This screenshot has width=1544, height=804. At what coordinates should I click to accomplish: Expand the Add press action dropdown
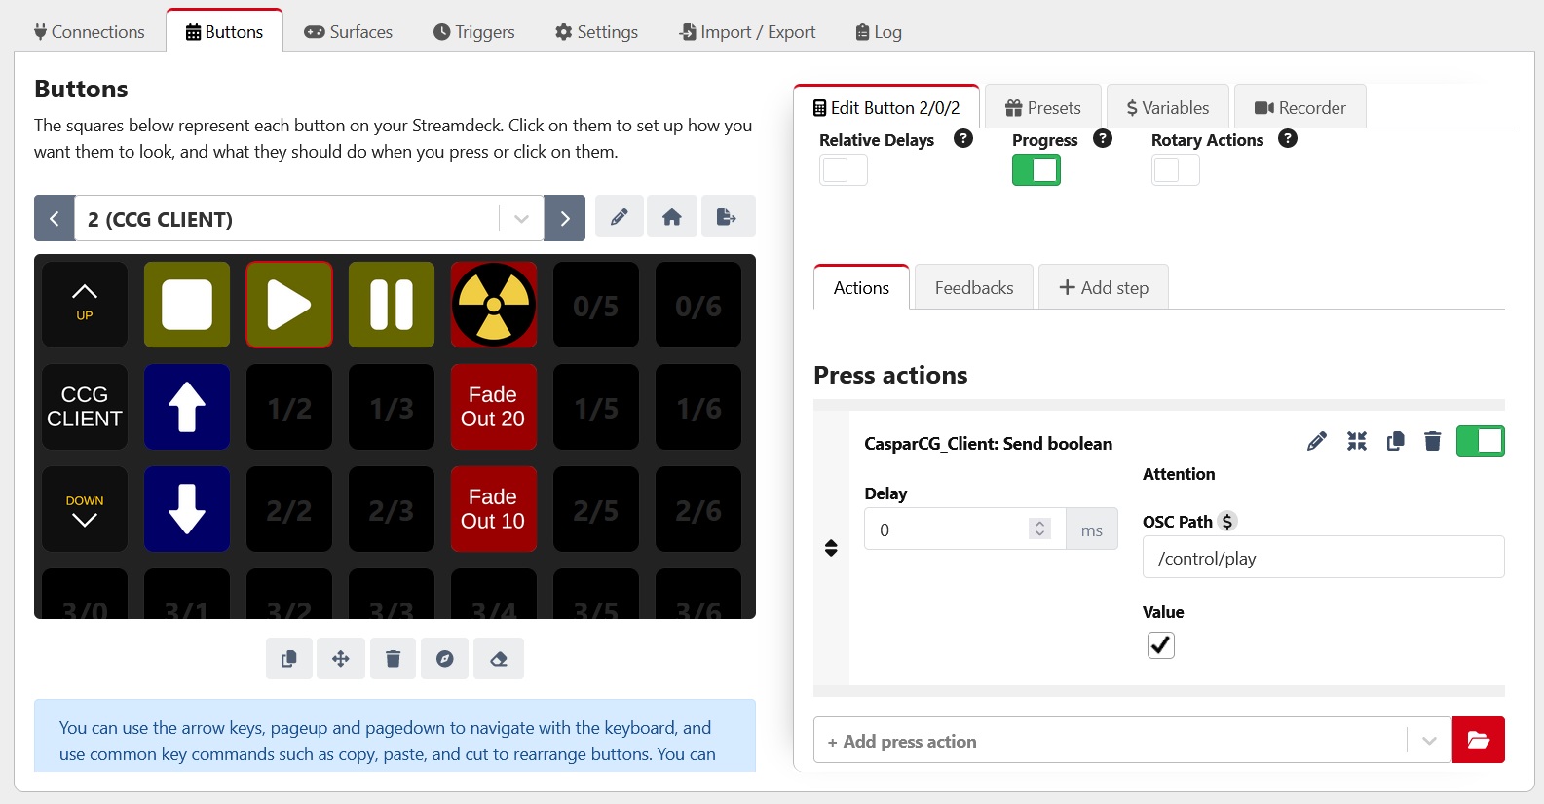(1428, 741)
